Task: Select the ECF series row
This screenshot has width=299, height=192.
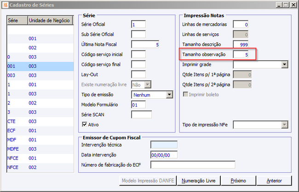Action: coord(40,130)
